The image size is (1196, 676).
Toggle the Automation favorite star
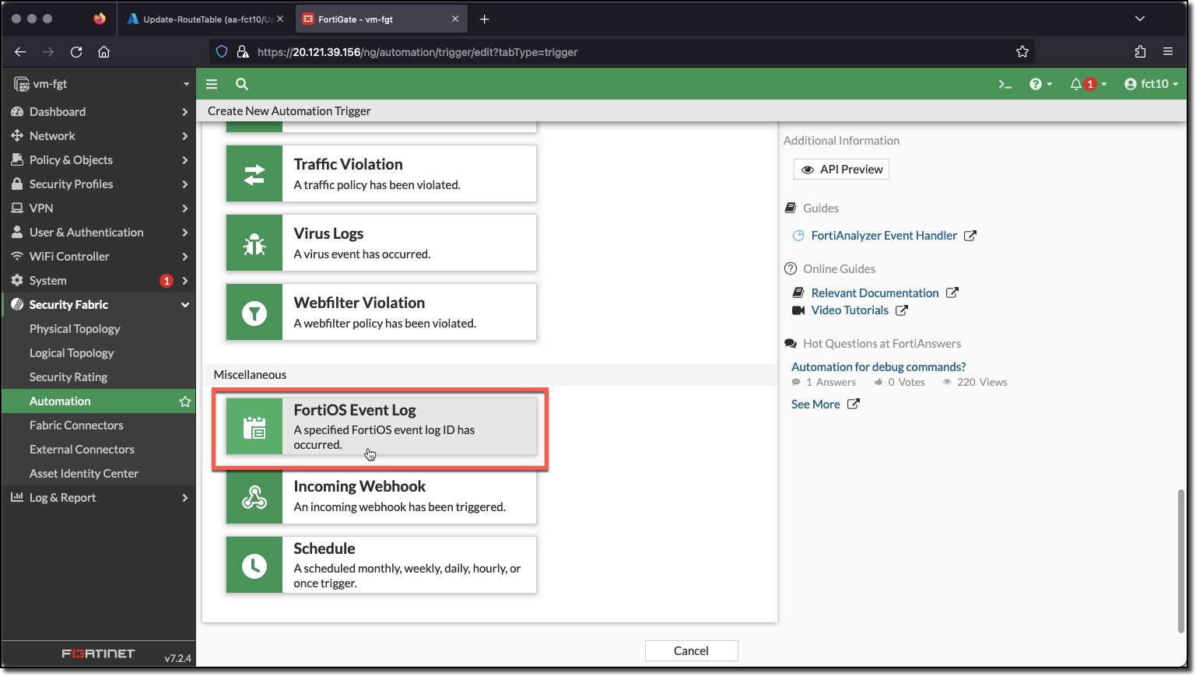pyautogui.click(x=185, y=401)
